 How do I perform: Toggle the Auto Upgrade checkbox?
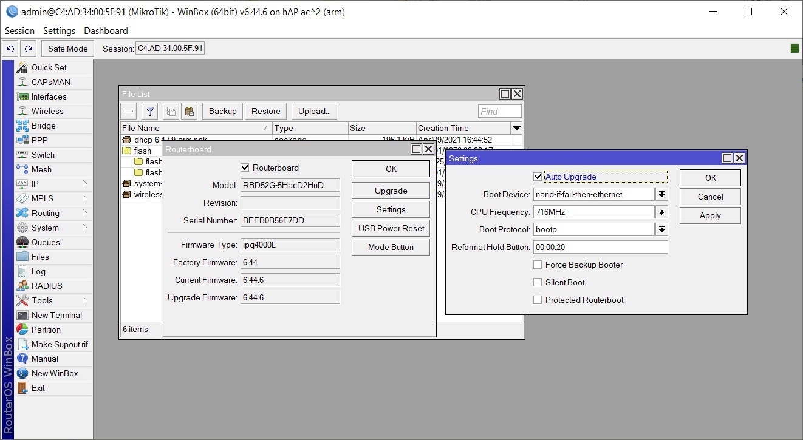(x=537, y=177)
